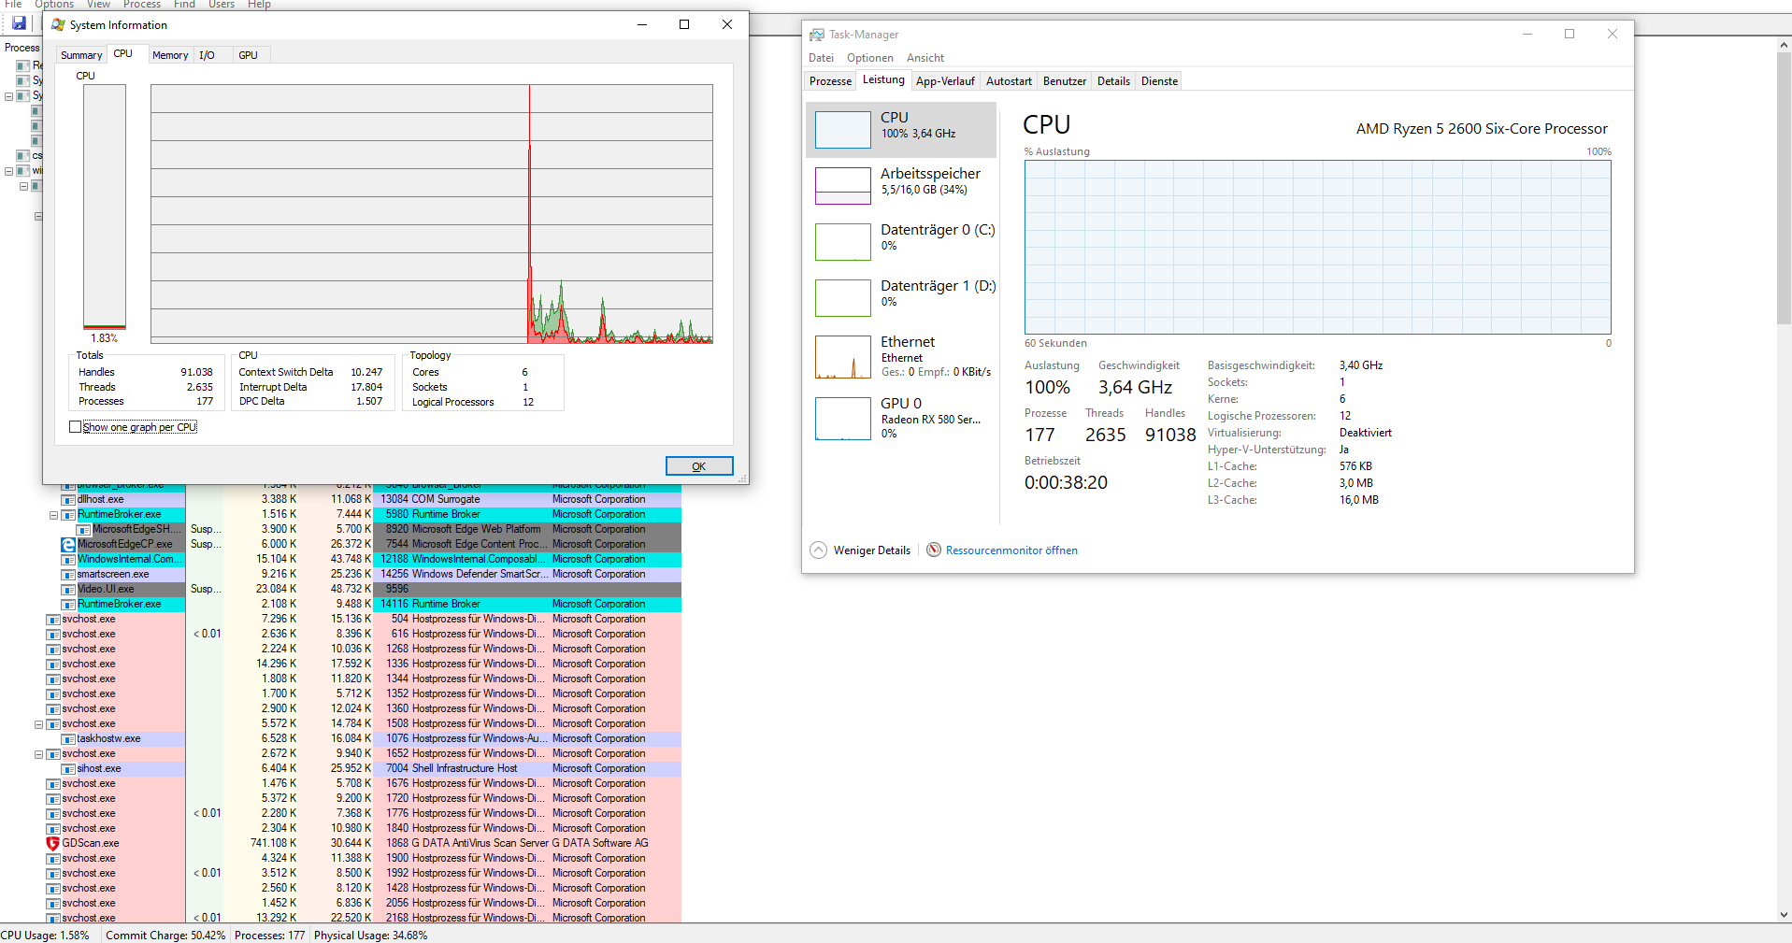Open the Autostart tab in Task-Manager

(1009, 81)
